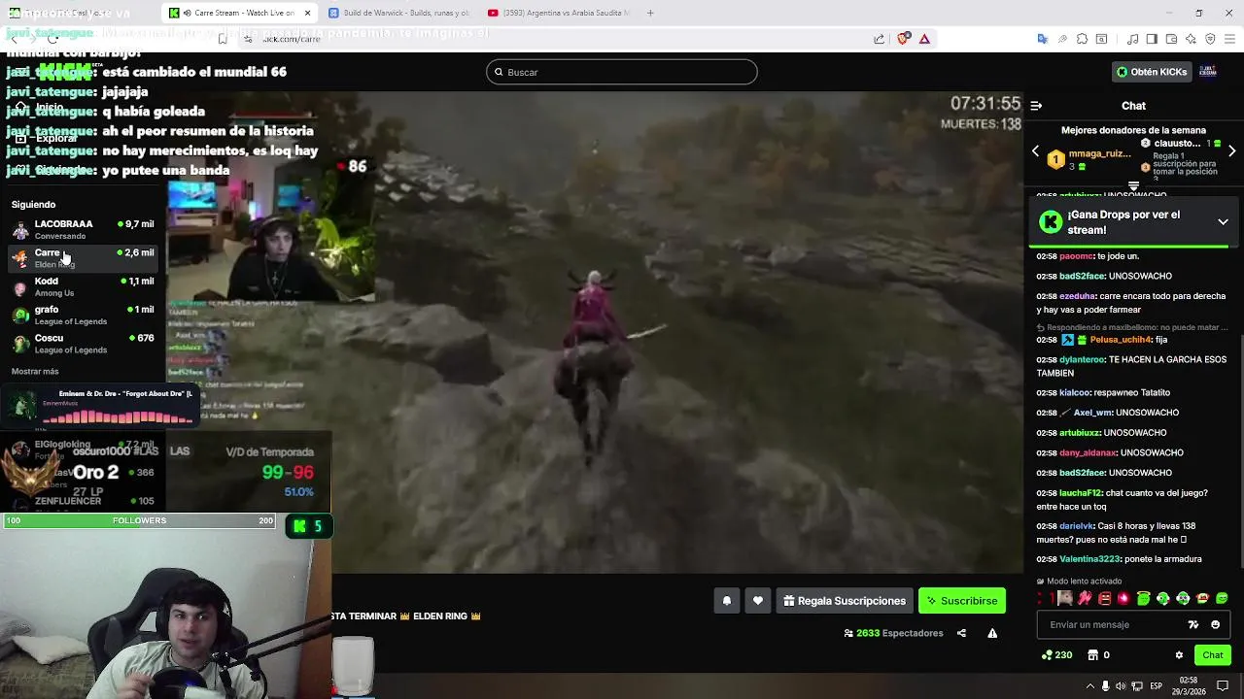Expand the Gana Drops banner chevron
This screenshot has height=699, width=1244.
(1223, 222)
